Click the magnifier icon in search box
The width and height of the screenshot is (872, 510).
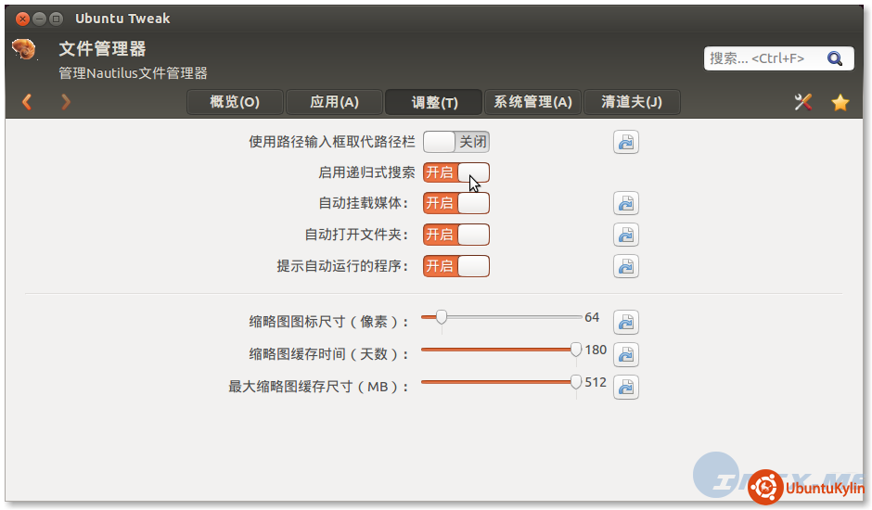point(835,58)
